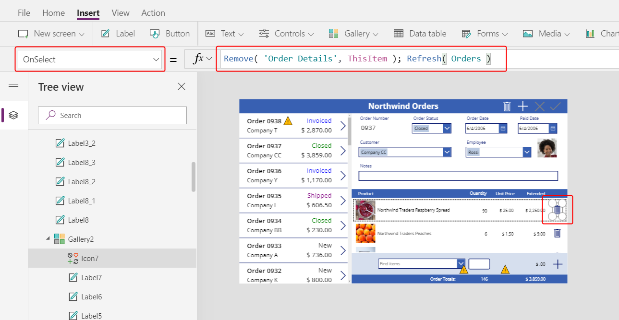The image size is (619, 320).
Task: Switch to the Home tab
Action: coord(53,13)
